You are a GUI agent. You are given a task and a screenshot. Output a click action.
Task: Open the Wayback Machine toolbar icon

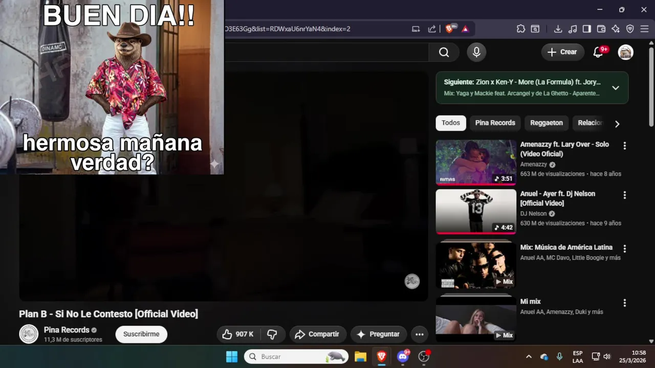pos(535,29)
